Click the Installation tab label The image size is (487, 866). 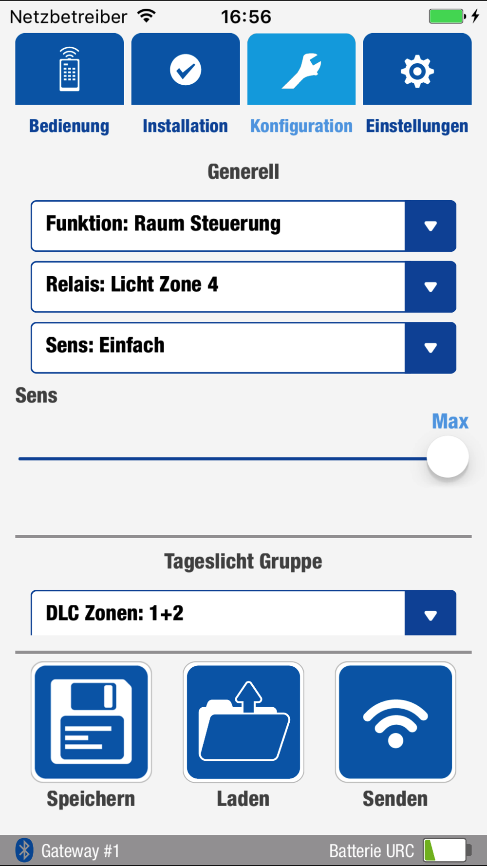(186, 126)
